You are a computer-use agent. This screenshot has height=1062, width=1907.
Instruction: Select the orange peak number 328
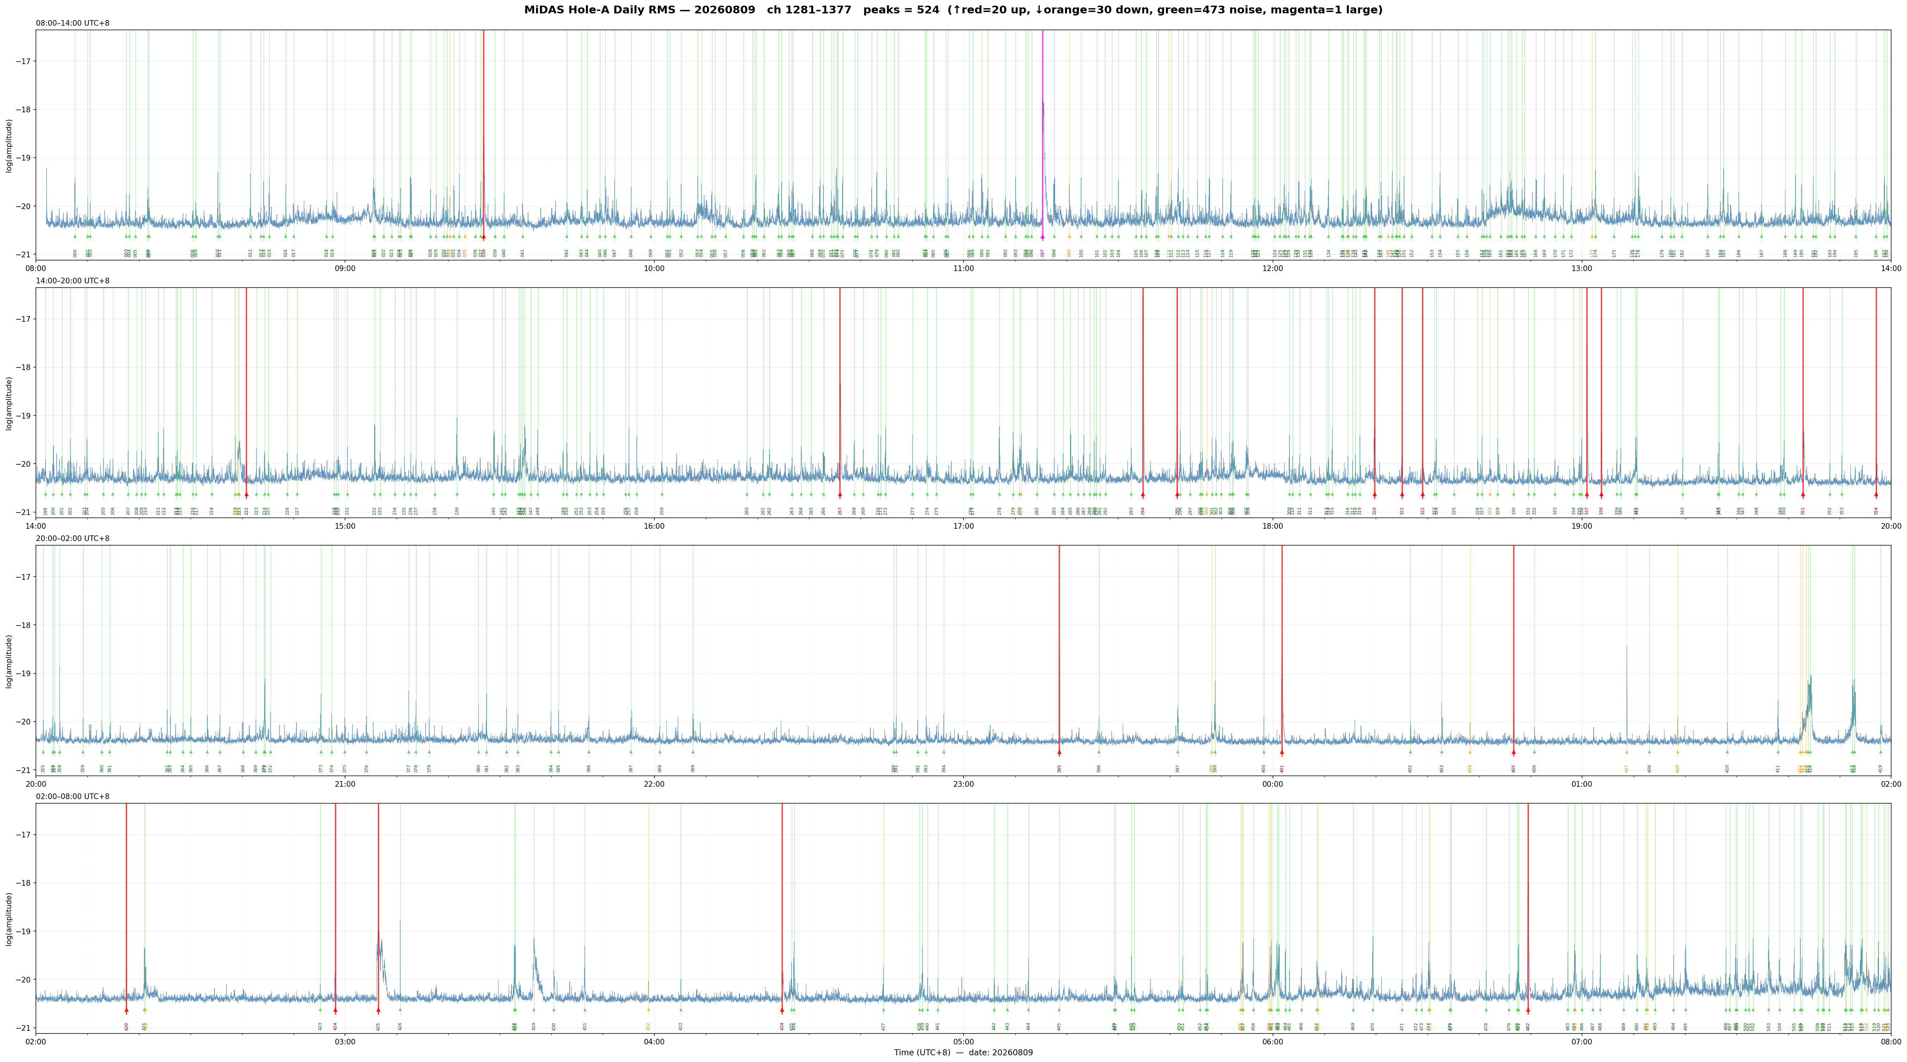(1490, 511)
